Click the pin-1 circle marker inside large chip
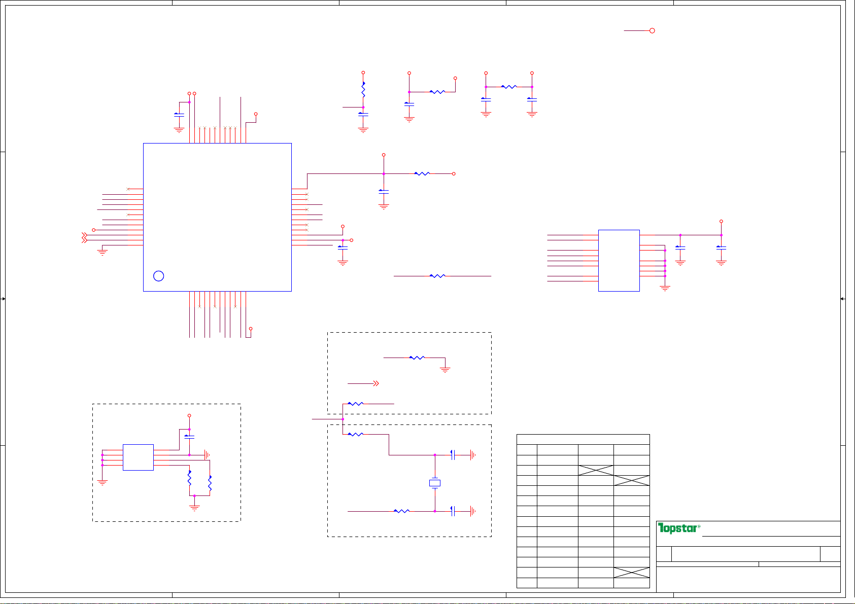The width and height of the screenshot is (855, 604). click(x=158, y=276)
